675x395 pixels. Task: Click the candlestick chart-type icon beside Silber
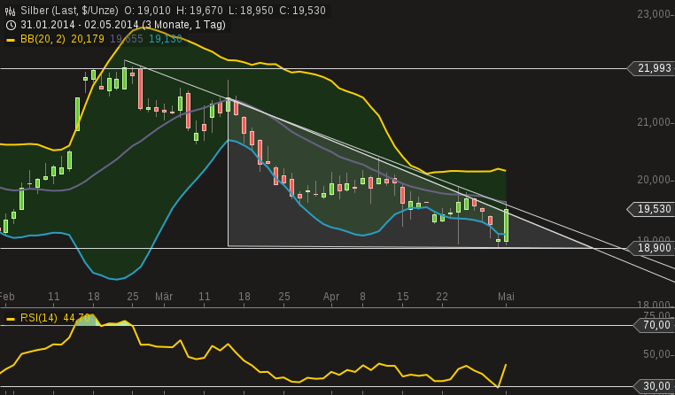[x=11, y=11]
